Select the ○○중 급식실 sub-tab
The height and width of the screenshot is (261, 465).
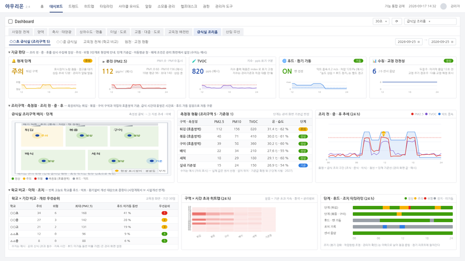click(67, 42)
